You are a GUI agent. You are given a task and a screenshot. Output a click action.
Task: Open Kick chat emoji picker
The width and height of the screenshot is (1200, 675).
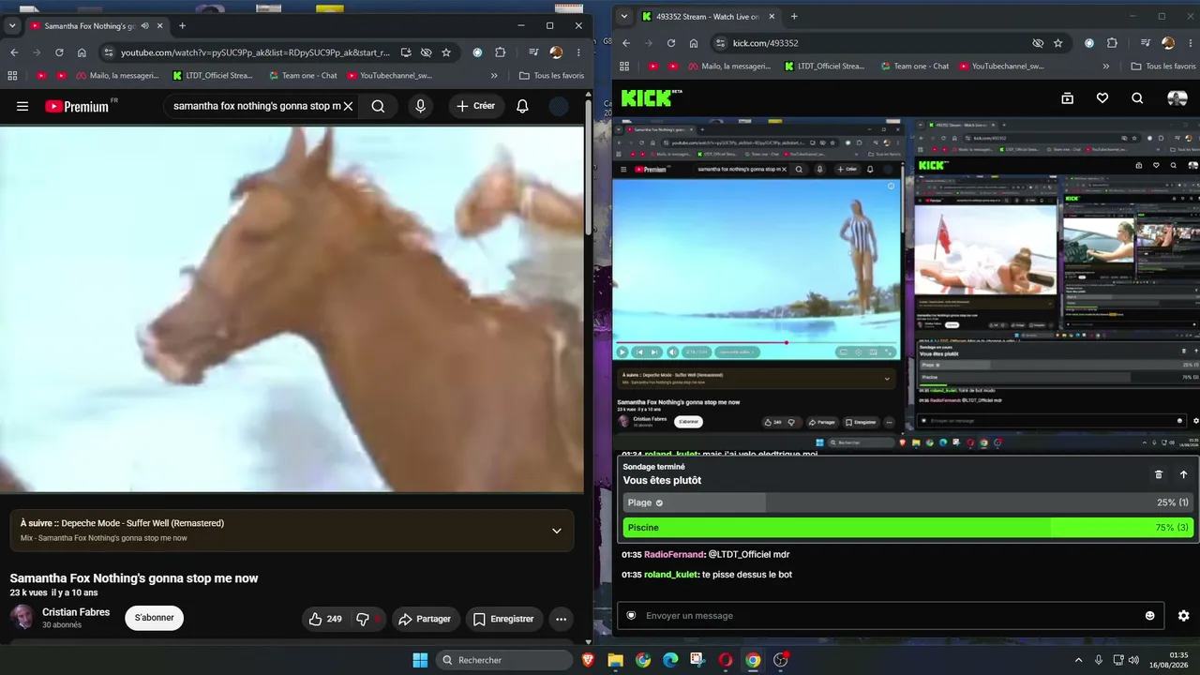click(x=1150, y=616)
